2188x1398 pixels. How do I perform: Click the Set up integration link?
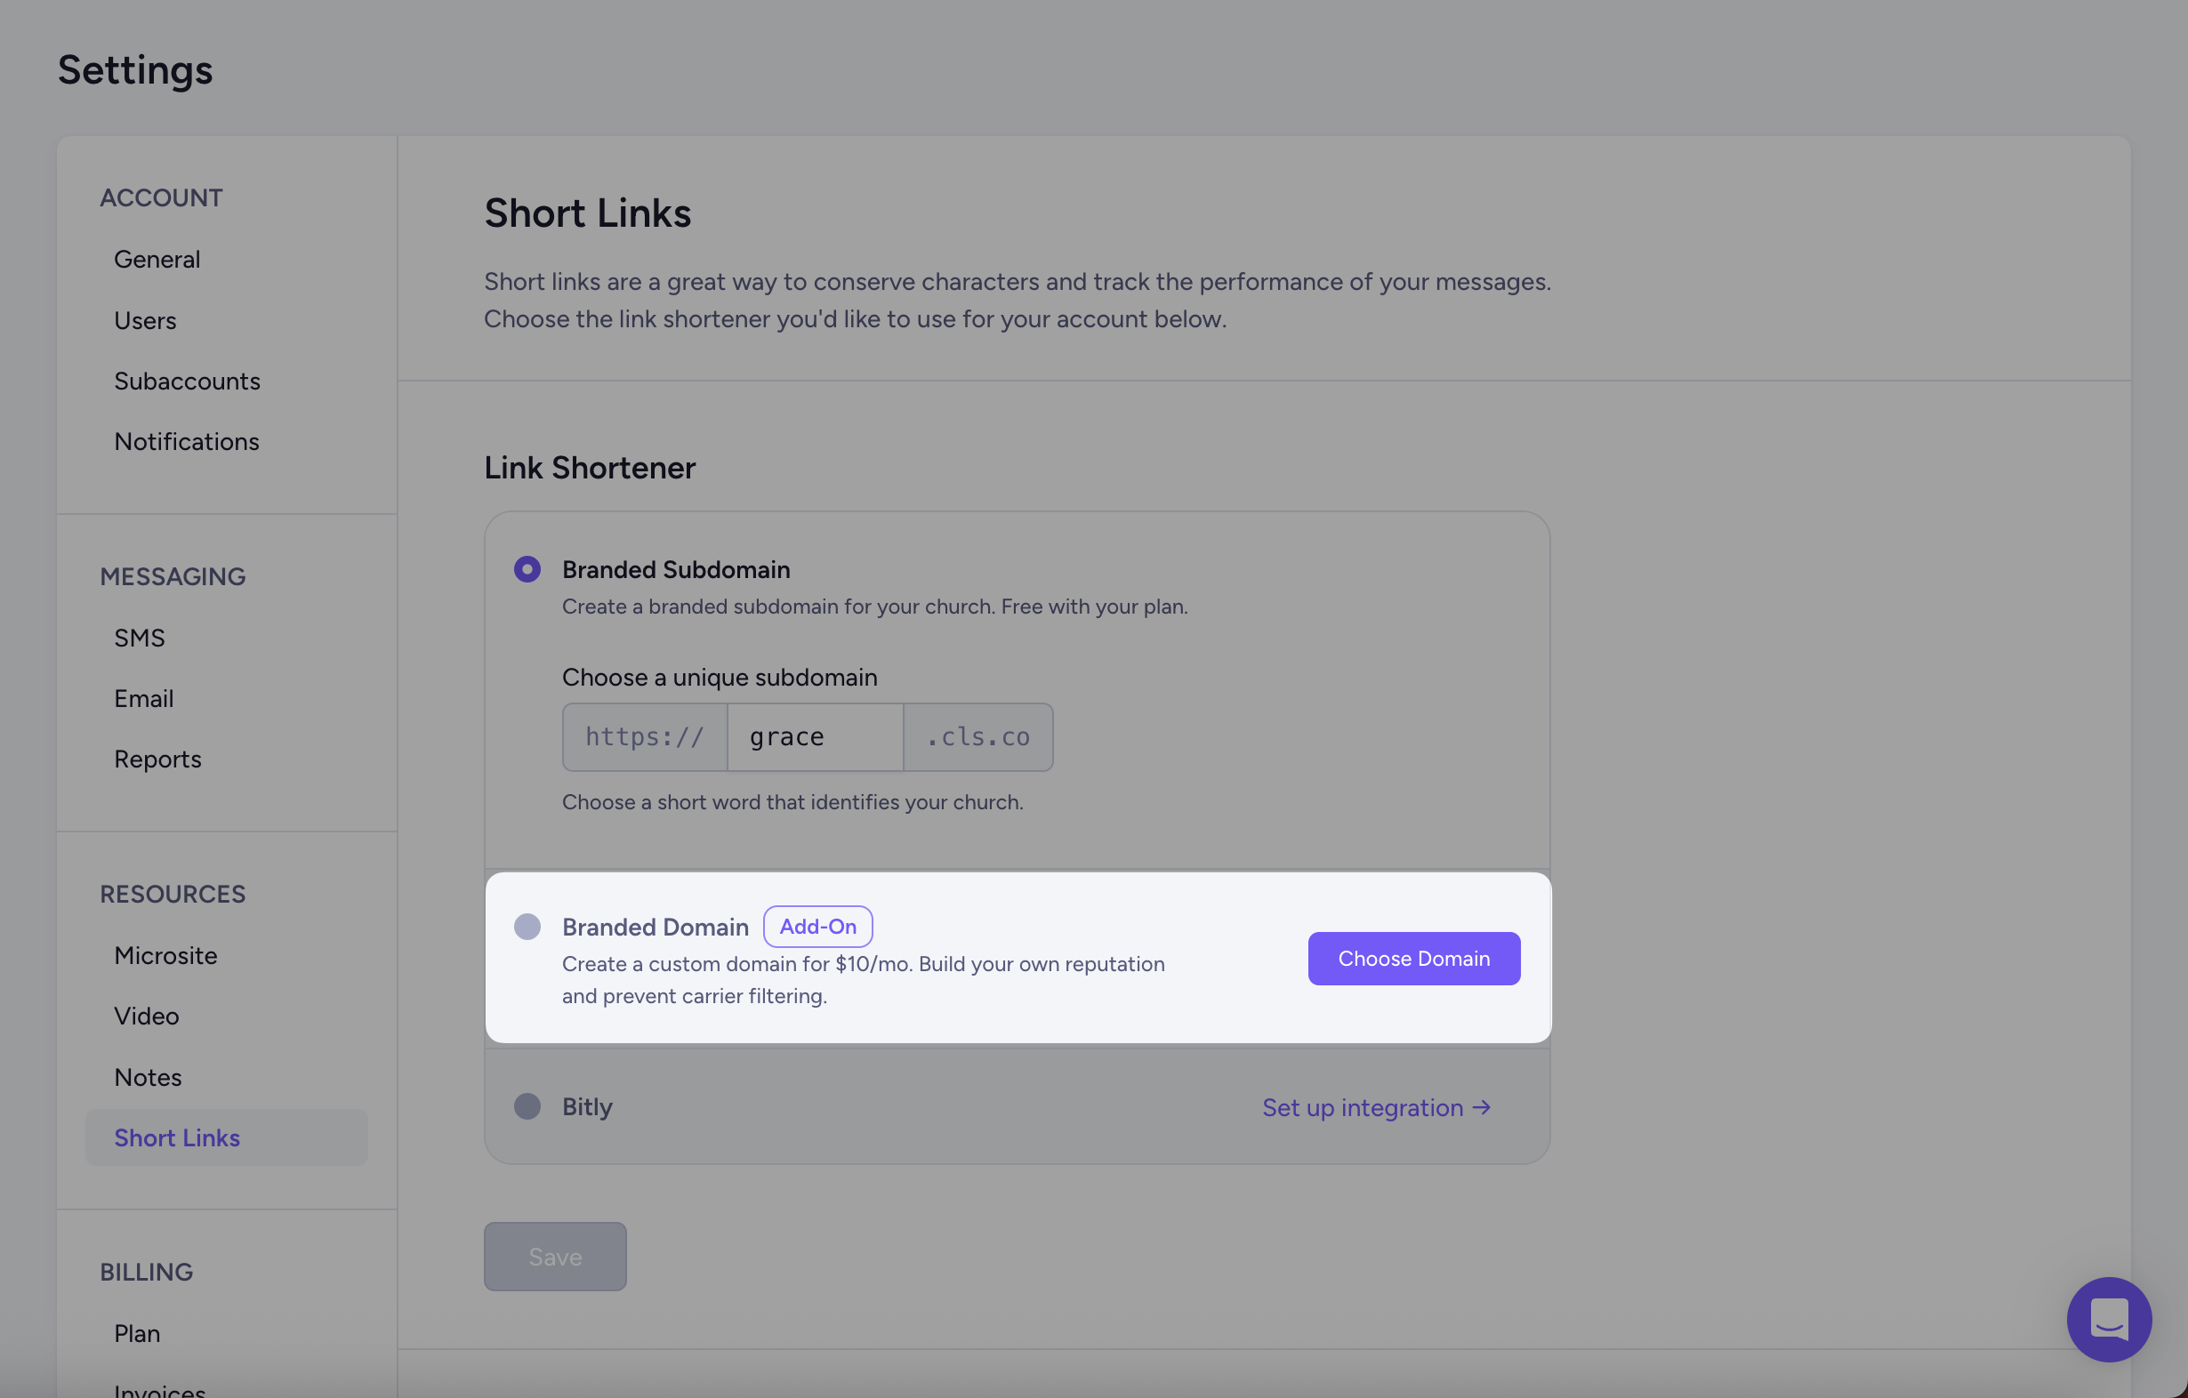pos(1376,1107)
